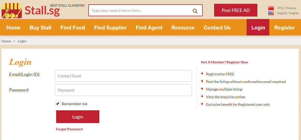Click the US flag icon

271,13
